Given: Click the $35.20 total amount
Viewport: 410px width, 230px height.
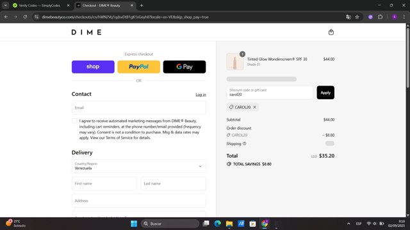Looking at the screenshot, I should click(327, 156).
